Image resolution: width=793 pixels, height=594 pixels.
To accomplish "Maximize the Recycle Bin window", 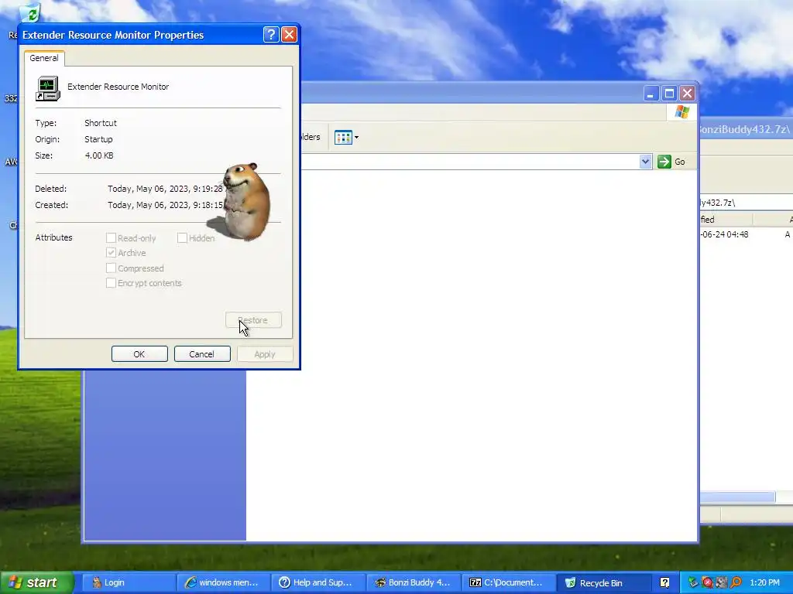I will point(669,94).
